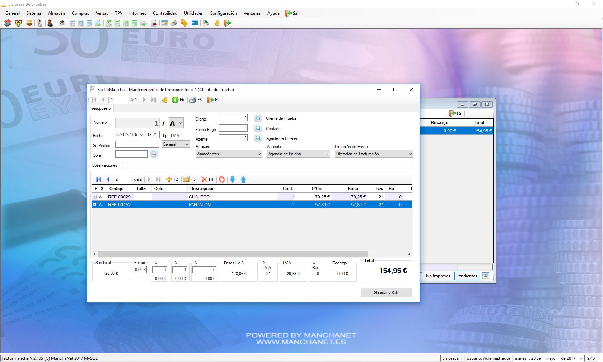Toggle the PANTALÓN row marker box
The height and width of the screenshot is (362, 603).
click(x=95, y=204)
